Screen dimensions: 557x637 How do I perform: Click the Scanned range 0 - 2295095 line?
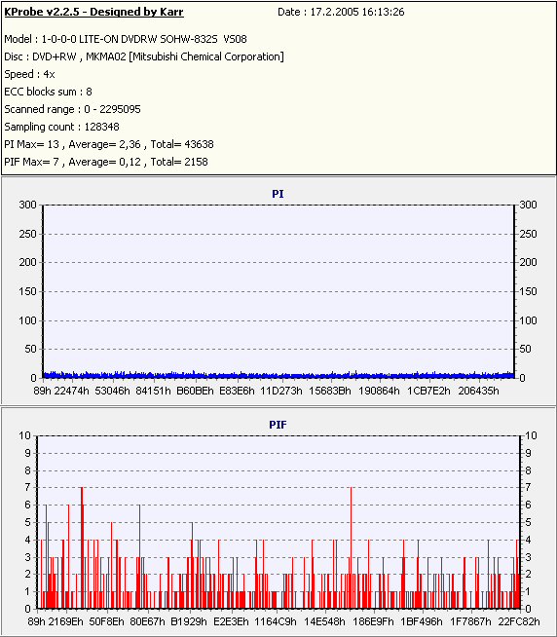(72, 109)
